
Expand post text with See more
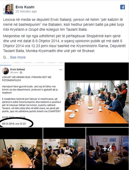click(18, 57)
